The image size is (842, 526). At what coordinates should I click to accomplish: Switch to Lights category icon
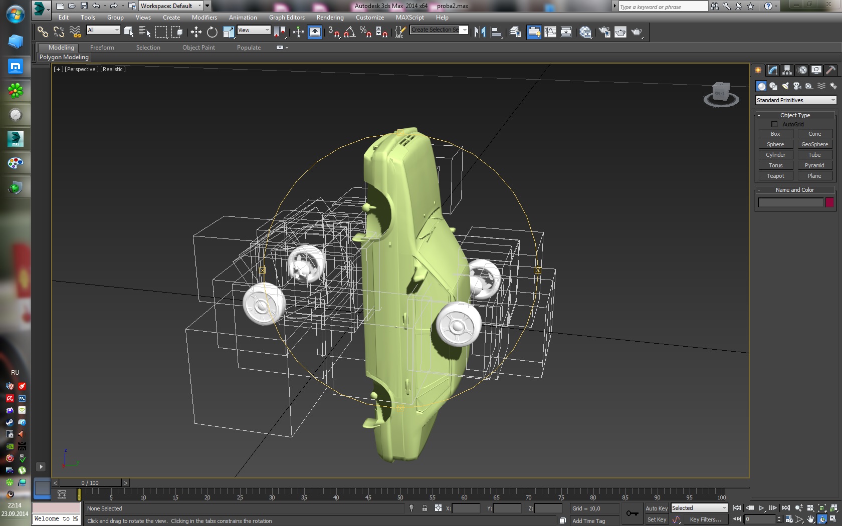click(x=785, y=86)
